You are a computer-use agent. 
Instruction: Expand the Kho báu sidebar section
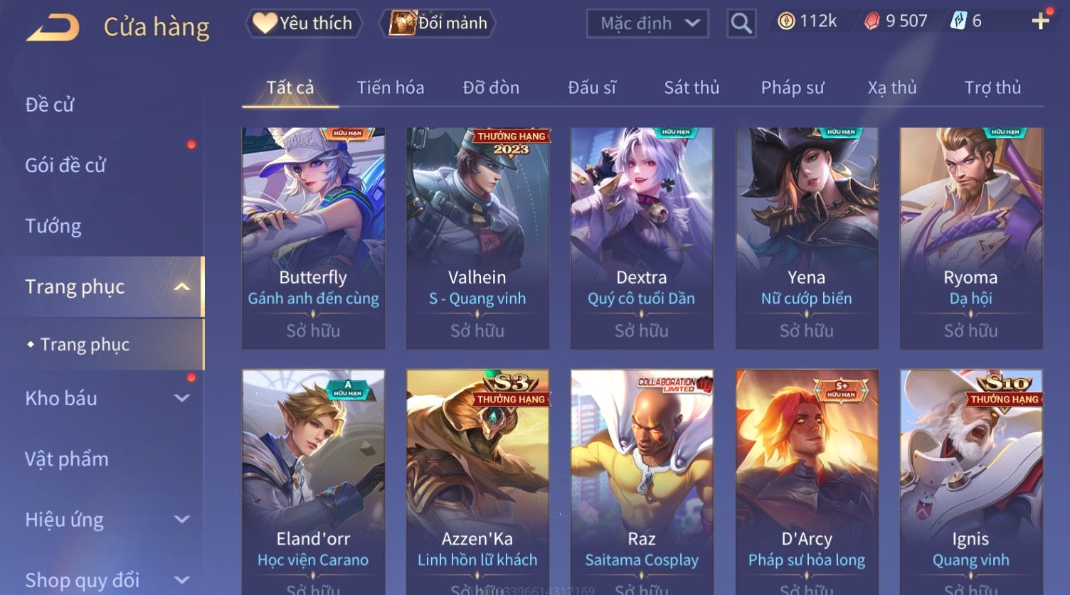click(182, 398)
